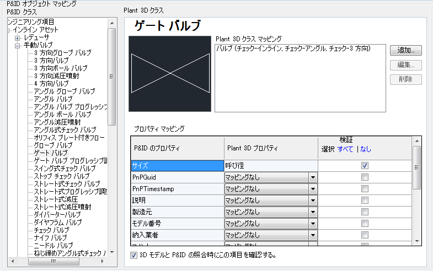This screenshot has height=271, width=433.
Task: Select the サイズ property cell
Action: tap(177, 166)
